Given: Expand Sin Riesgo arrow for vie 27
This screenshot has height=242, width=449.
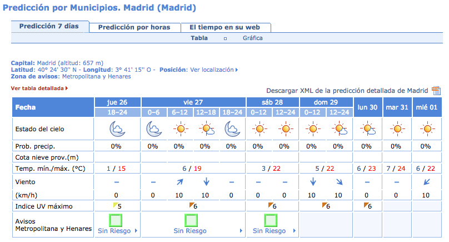Looking at the screenshot, I should [x=241, y=230].
